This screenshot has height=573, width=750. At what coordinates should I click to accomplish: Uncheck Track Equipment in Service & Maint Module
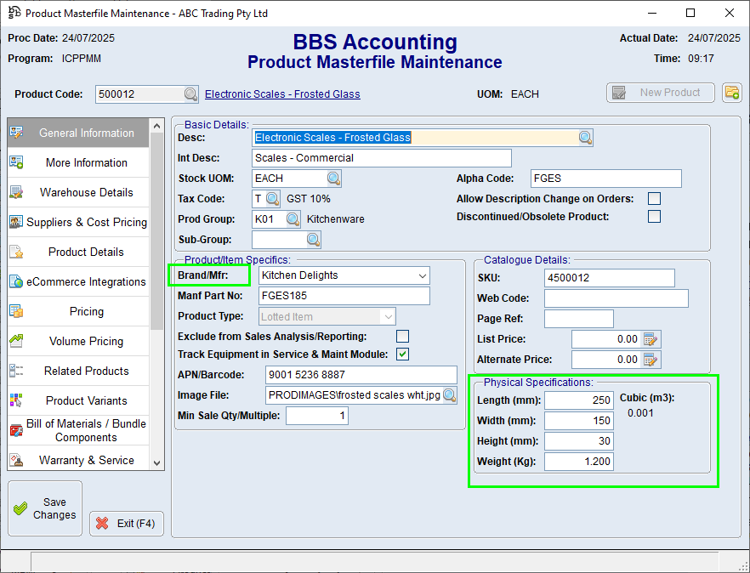click(403, 354)
